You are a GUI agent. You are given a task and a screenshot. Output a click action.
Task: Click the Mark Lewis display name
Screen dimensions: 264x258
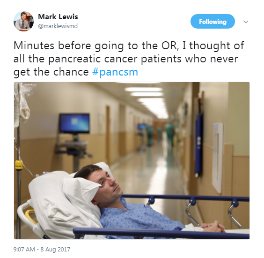(58, 17)
